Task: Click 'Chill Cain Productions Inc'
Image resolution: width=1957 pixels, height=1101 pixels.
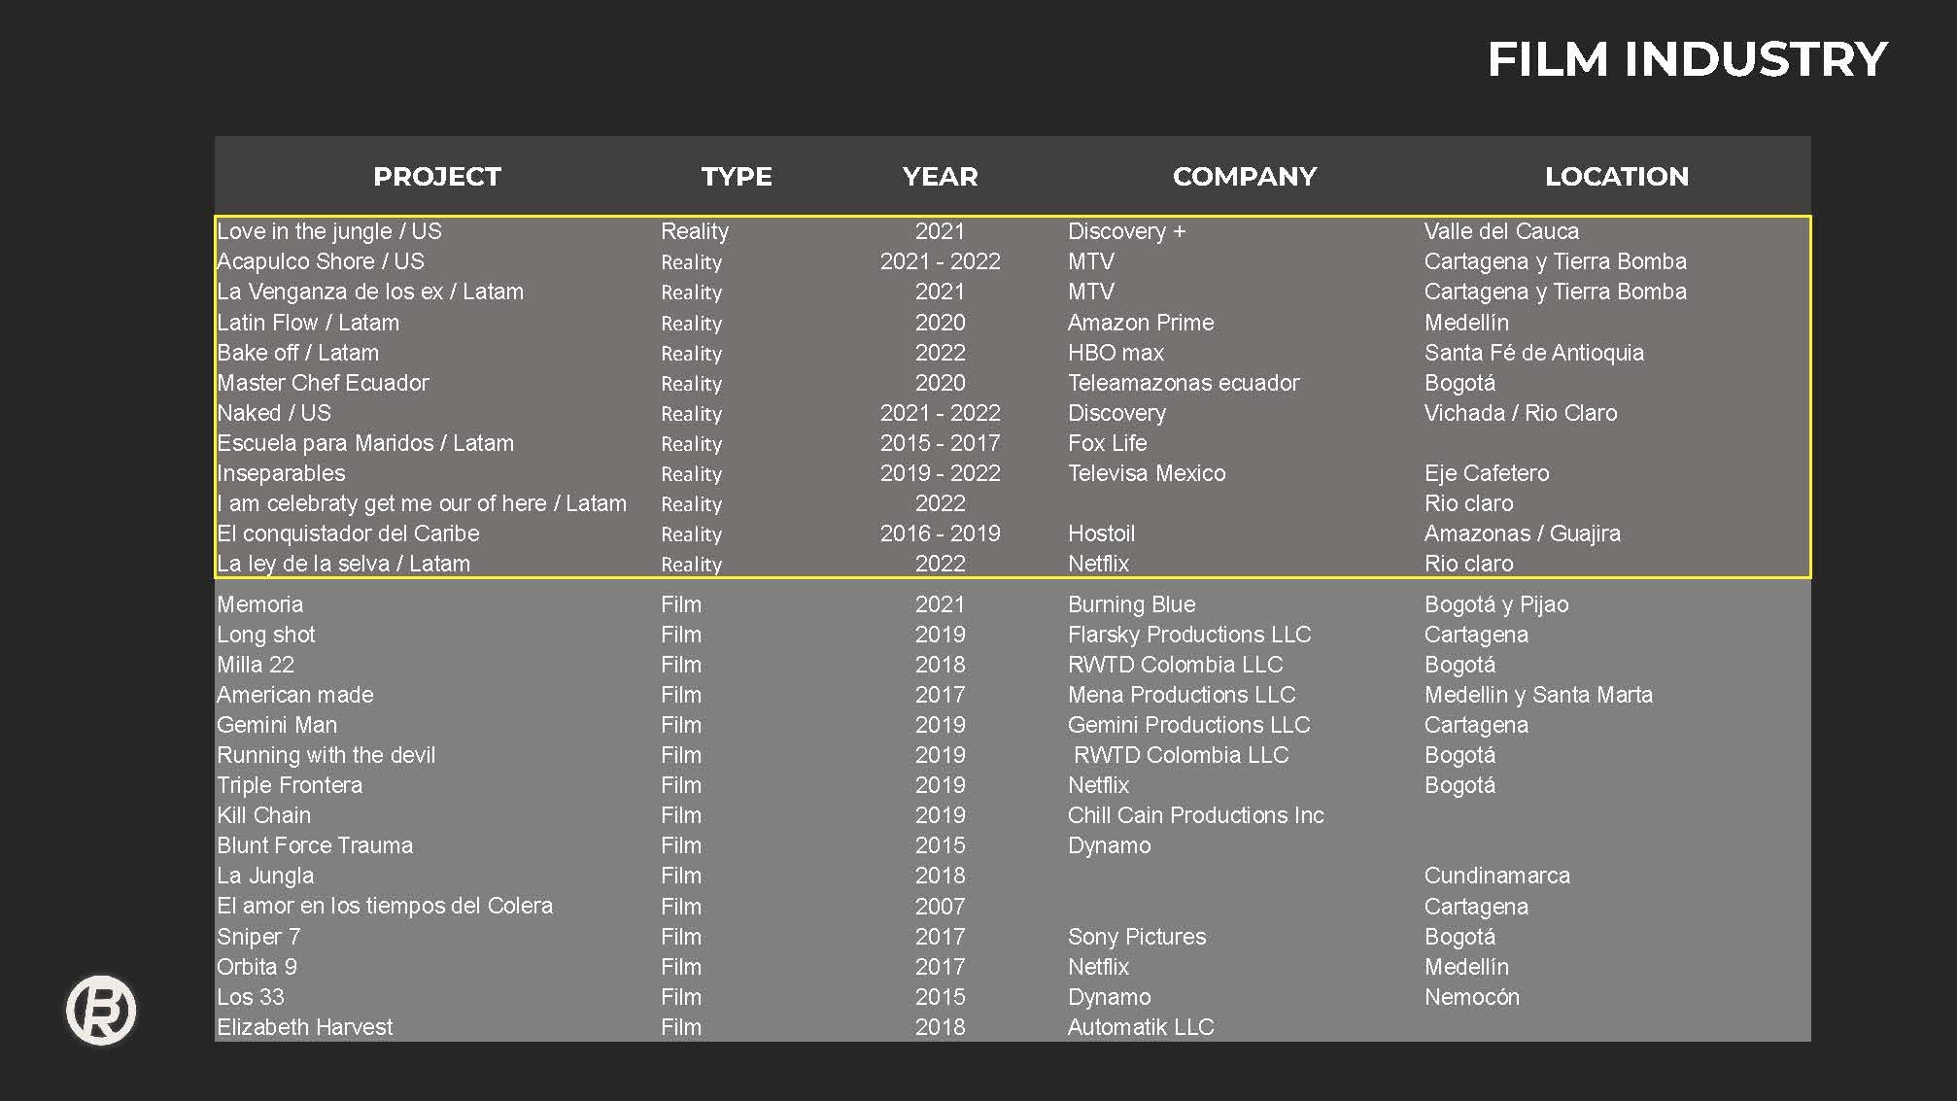Action: 1196,815
